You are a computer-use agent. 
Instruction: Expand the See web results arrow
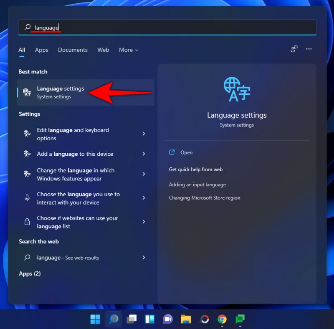click(x=144, y=258)
